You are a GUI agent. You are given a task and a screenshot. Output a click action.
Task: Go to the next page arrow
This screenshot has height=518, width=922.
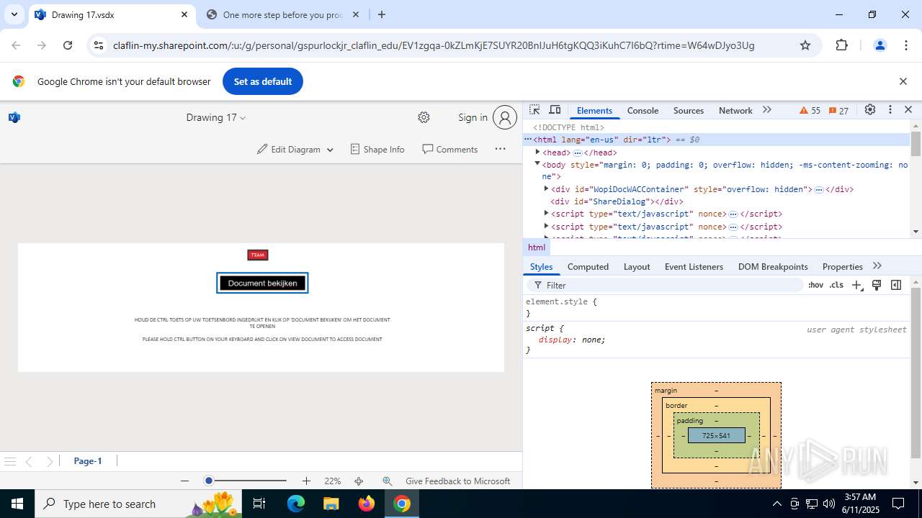click(50, 461)
